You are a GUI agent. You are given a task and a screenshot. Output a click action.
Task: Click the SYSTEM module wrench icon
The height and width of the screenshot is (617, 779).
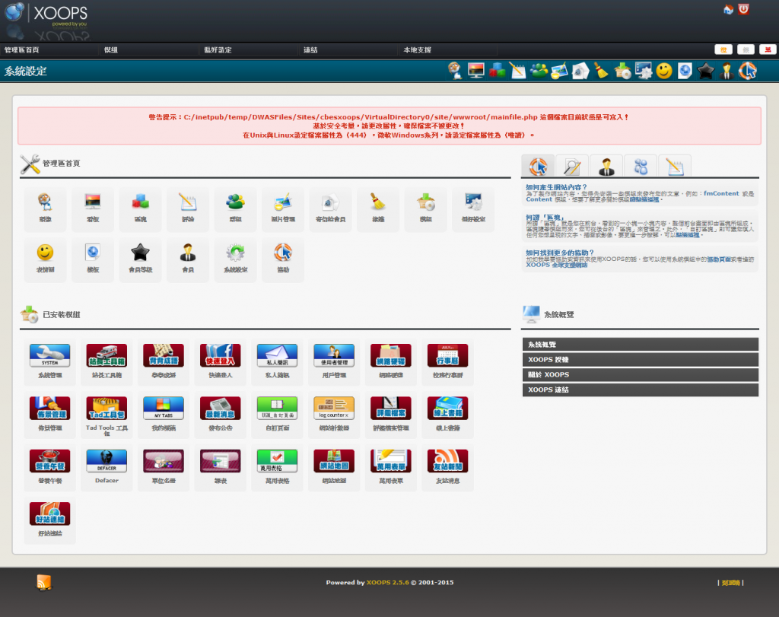click(49, 355)
